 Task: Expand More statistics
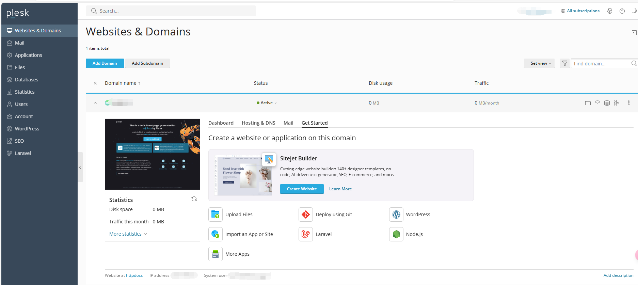pyautogui.click(x=128, y=234)
